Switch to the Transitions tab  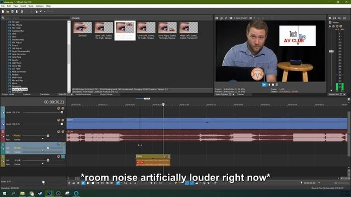[44, 95]
